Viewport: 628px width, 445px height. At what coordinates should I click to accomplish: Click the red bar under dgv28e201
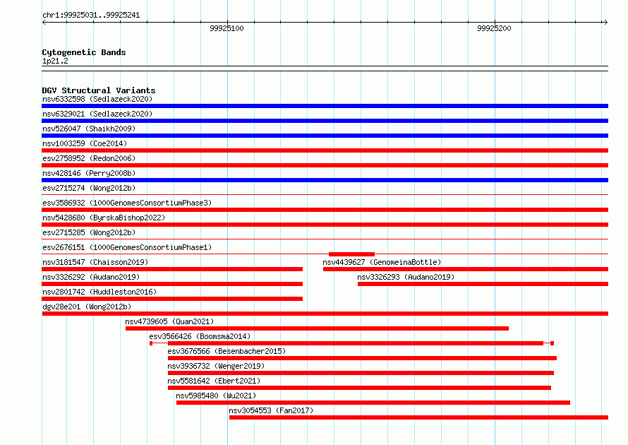pyautogui.click(x=325, y=314)
